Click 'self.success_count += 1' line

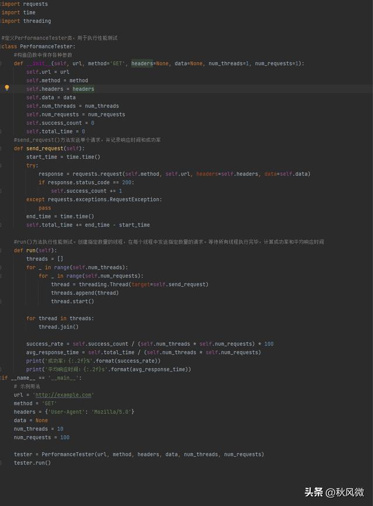[x=87, y=191]
